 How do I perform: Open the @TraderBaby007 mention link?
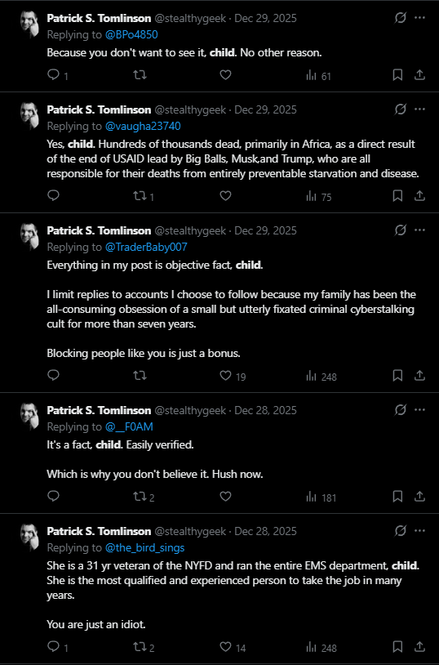[146, 248]
